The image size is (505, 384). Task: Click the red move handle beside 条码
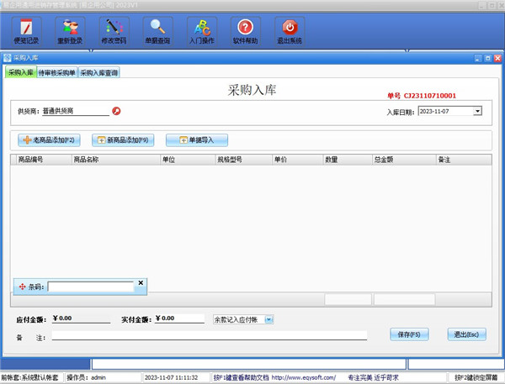click(22, 287)
